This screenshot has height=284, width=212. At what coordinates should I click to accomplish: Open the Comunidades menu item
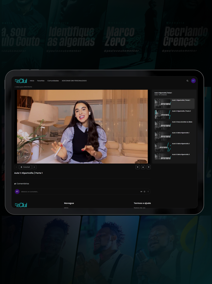click(53, 81)
